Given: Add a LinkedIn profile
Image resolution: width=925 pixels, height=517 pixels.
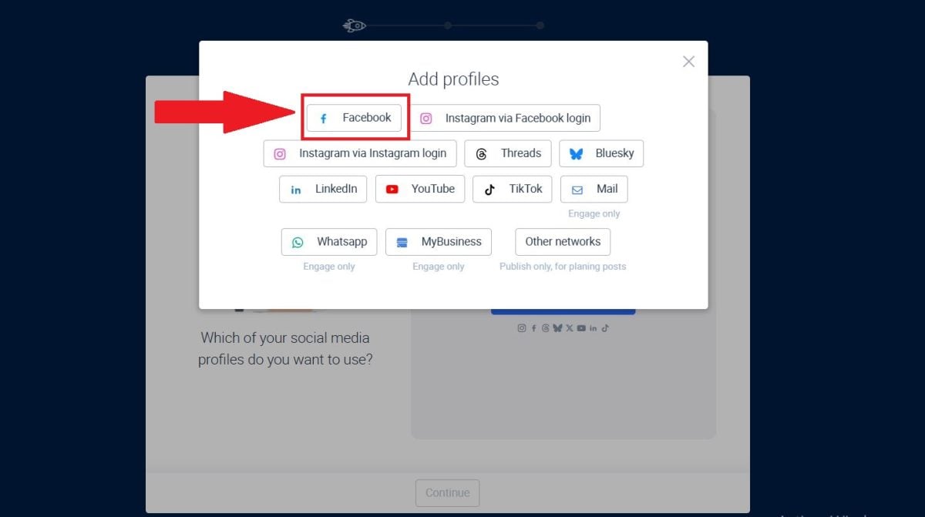Looking at the screenshot, I should pyautogui.click(x=323, y=189).
